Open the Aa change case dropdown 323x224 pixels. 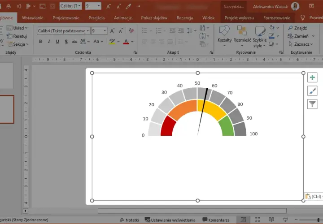coord(98,42)
